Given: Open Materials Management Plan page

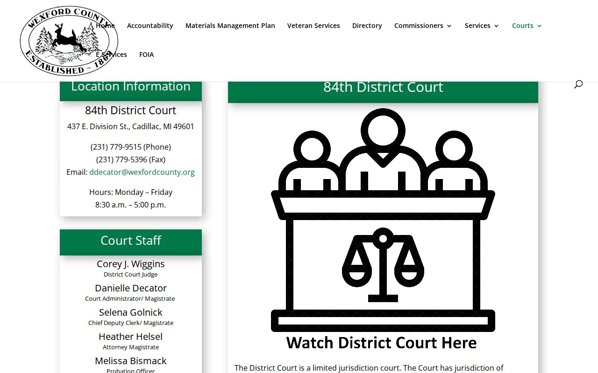Looking at the screenshot, I should click(230, 26).
